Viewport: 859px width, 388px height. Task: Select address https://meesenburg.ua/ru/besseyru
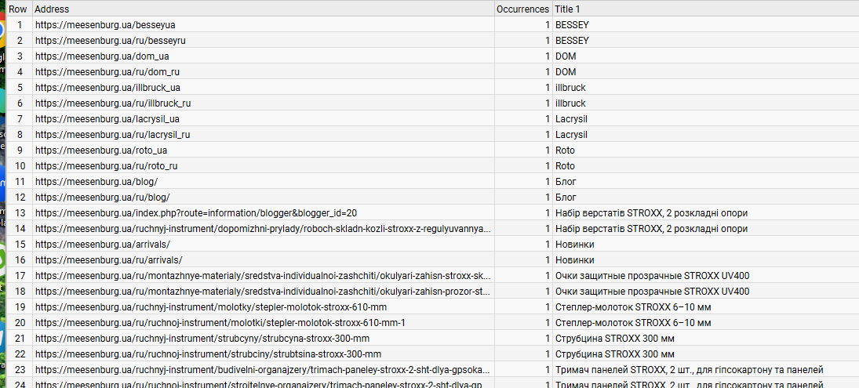point(111,41)
